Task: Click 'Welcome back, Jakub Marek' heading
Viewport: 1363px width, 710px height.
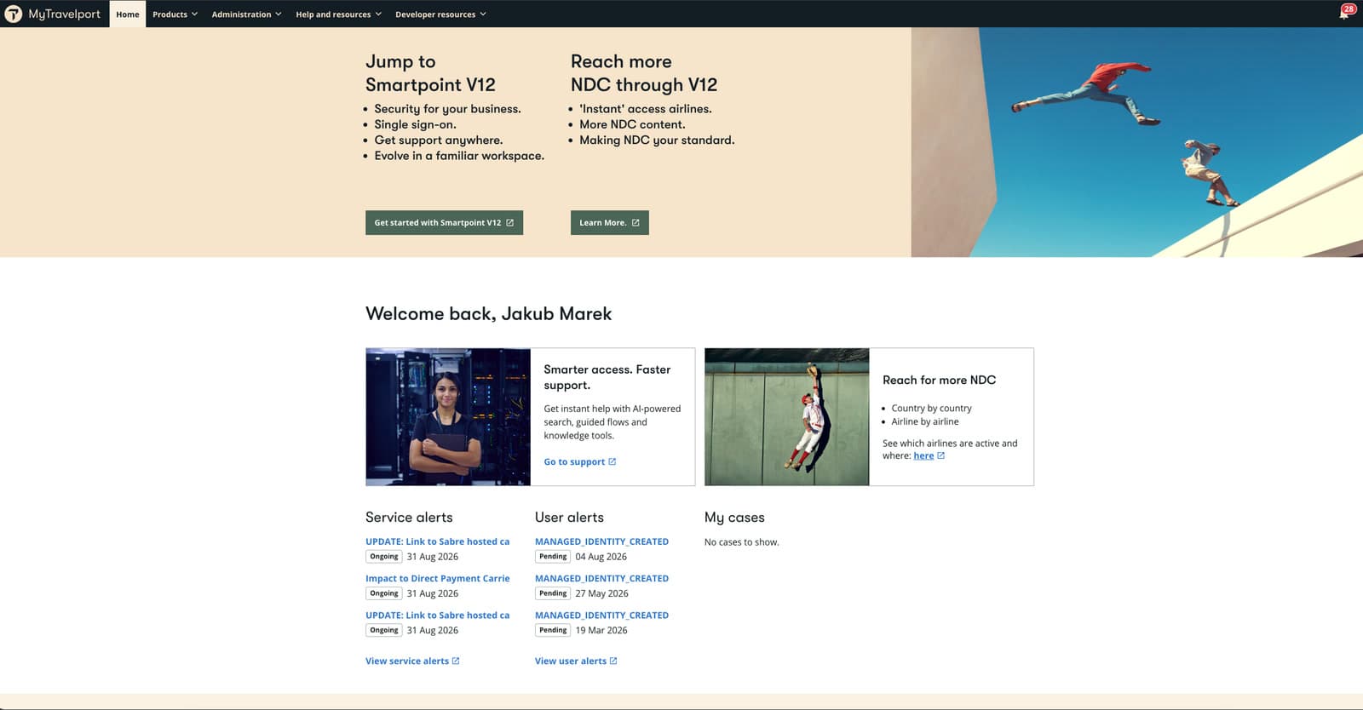Action: point(489,314)
